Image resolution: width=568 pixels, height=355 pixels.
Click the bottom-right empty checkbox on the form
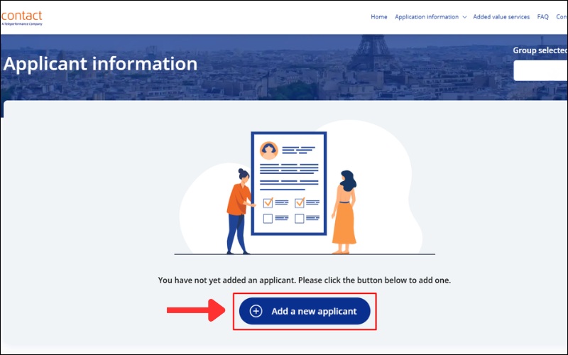299,219
